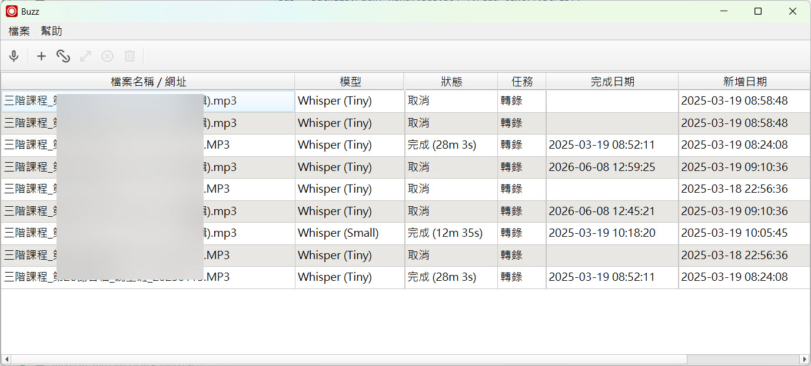
Task: Select the 完成 (12m 35s) status cell
Action: [451, 233]
